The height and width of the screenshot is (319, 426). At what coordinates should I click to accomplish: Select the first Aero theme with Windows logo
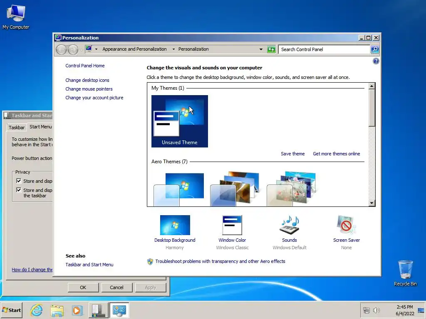point(179,189)
